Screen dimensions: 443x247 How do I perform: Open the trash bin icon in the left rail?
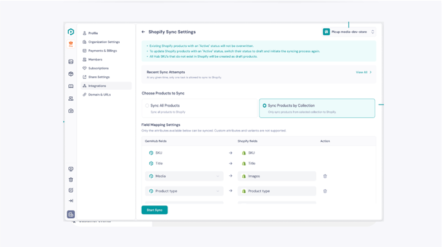point(71,180)
